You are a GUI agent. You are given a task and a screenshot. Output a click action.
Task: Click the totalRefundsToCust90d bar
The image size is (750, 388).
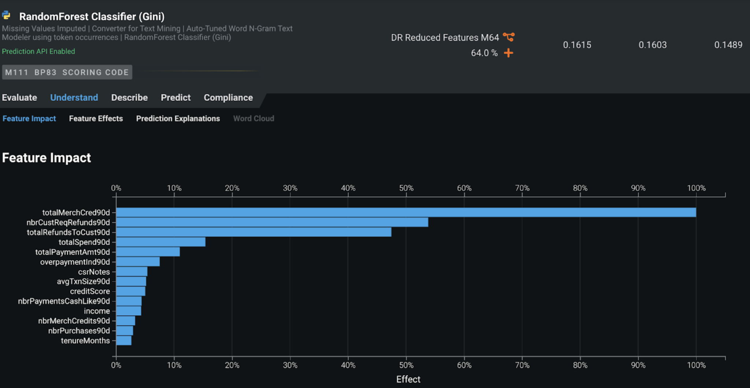coord(253,232)
